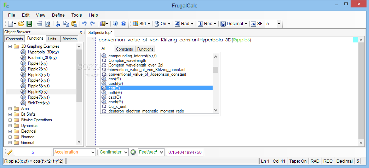Switch to Matrices tab in Object Browser
Viewport: 369px width, 168px height.
(69, 39)
